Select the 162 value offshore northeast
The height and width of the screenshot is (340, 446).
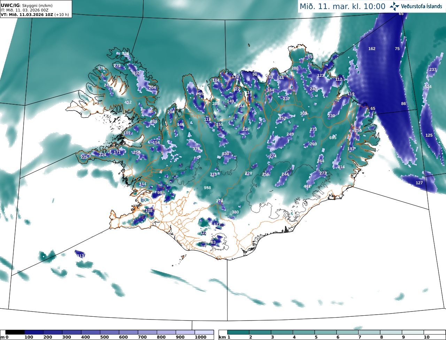point(372,49)
